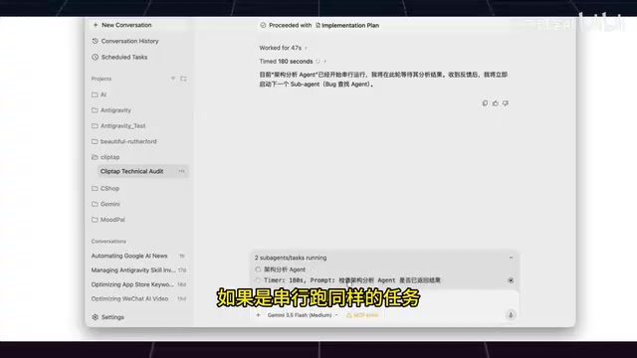The height and width of the screenshot is (358, 637).
Task: Open Automating Google AI News conversation
Action: [138, 256]
